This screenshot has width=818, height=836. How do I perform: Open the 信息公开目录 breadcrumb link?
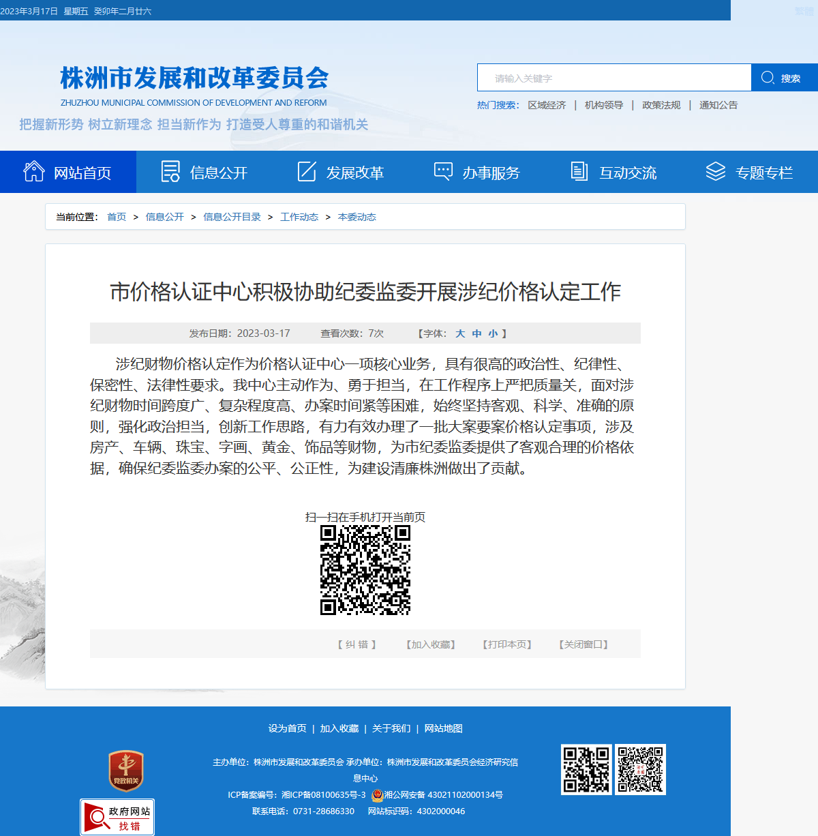pos(232,217)
